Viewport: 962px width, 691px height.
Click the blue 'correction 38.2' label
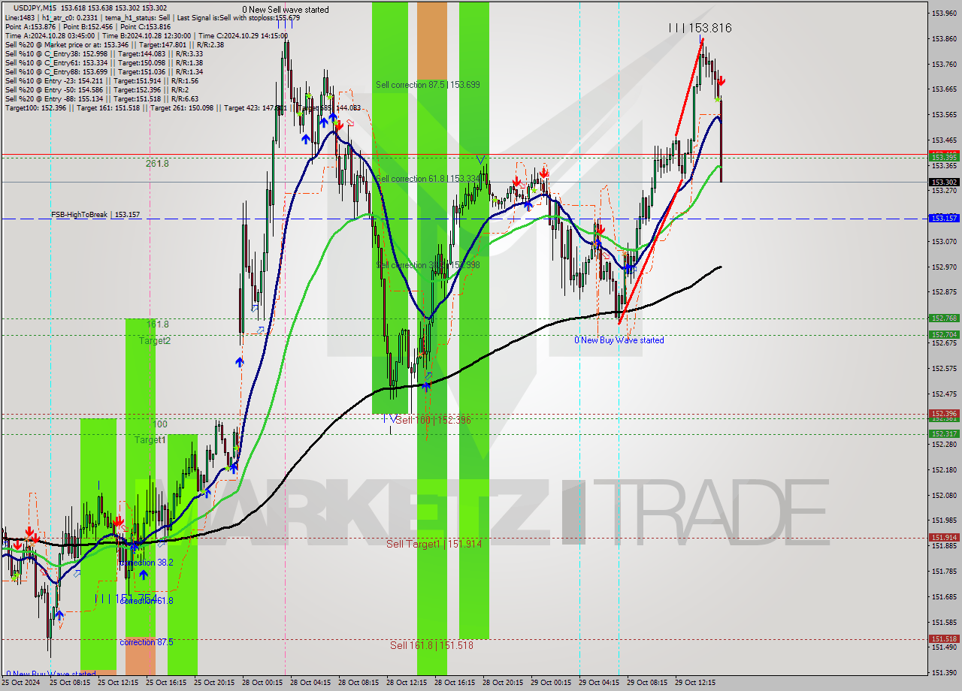(148, 563)
